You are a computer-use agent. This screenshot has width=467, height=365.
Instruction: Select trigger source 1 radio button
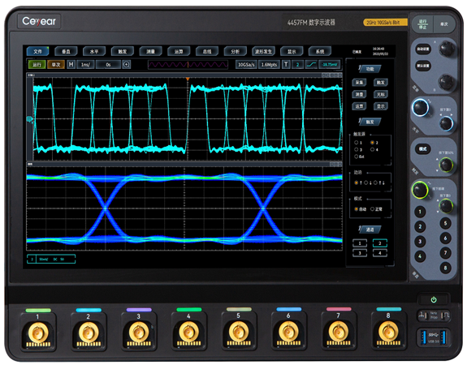pos(358,143)
